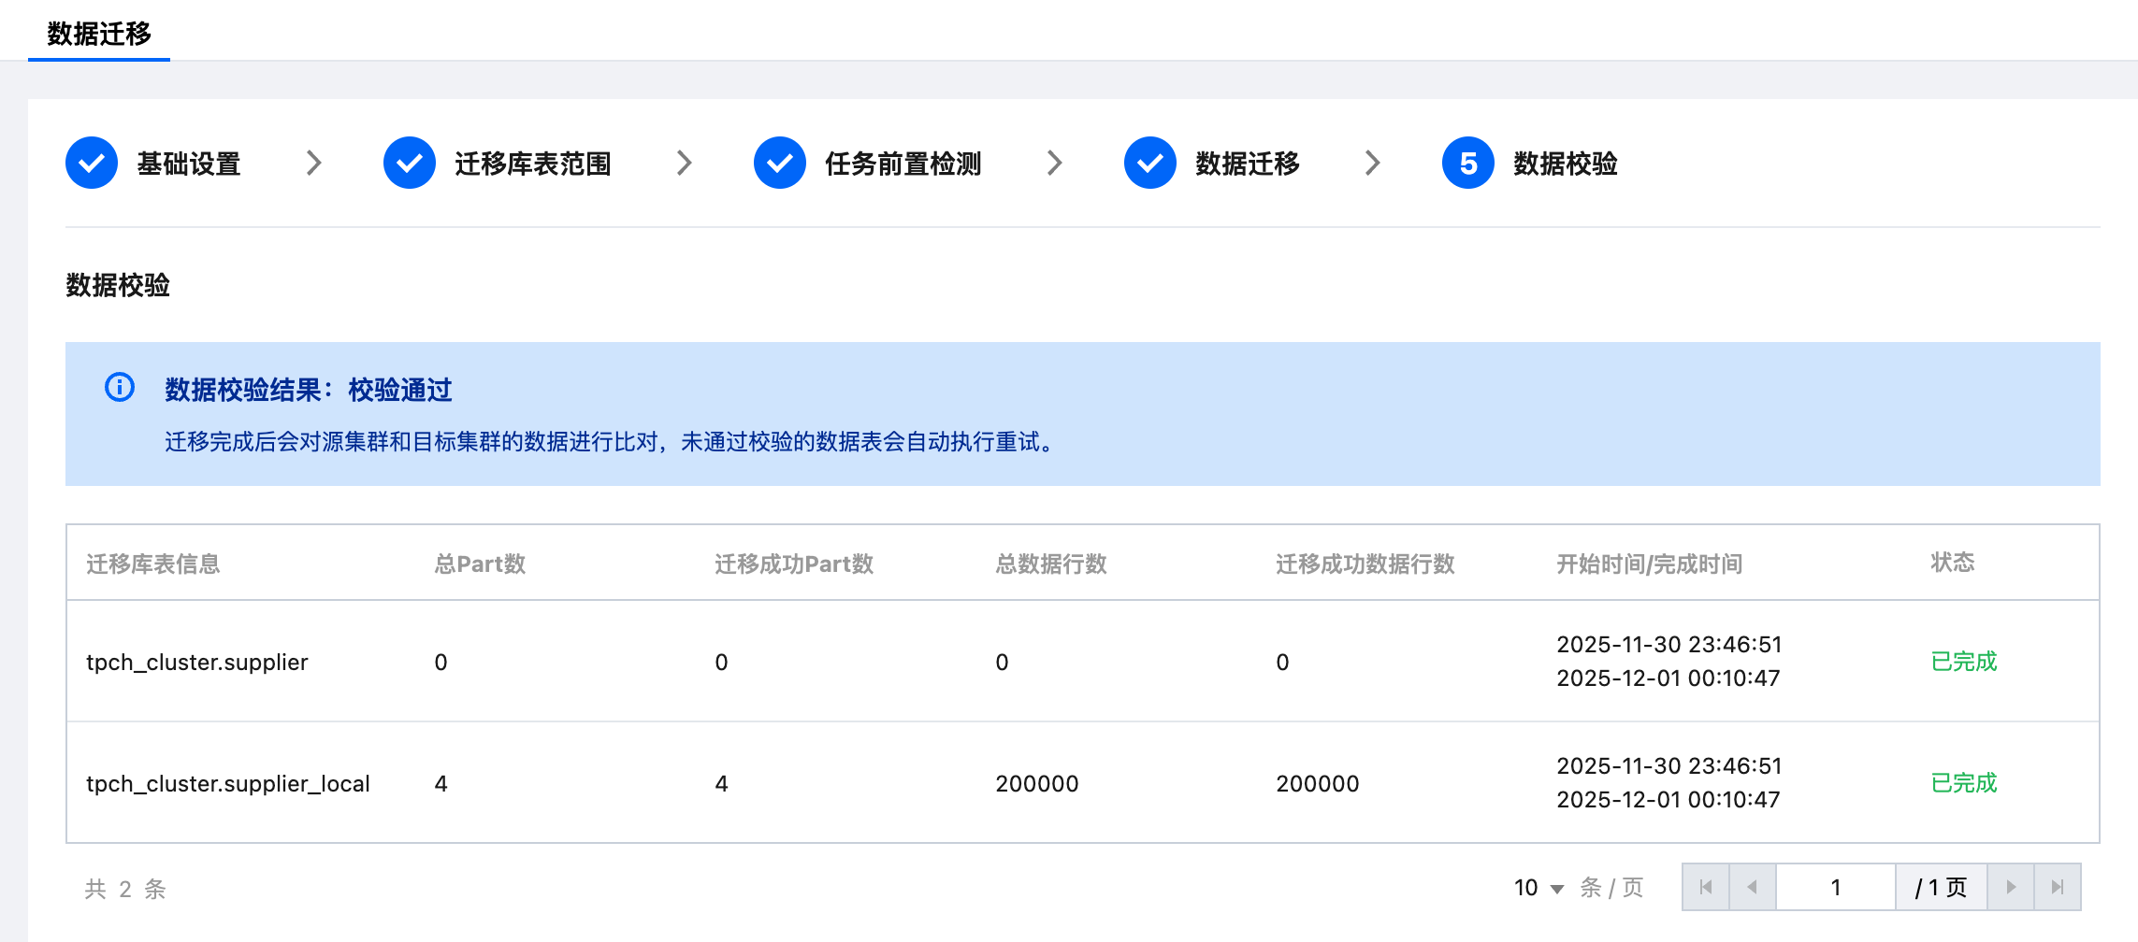
Task: Select the 数据校验 step label
Action: (1566, 164)
